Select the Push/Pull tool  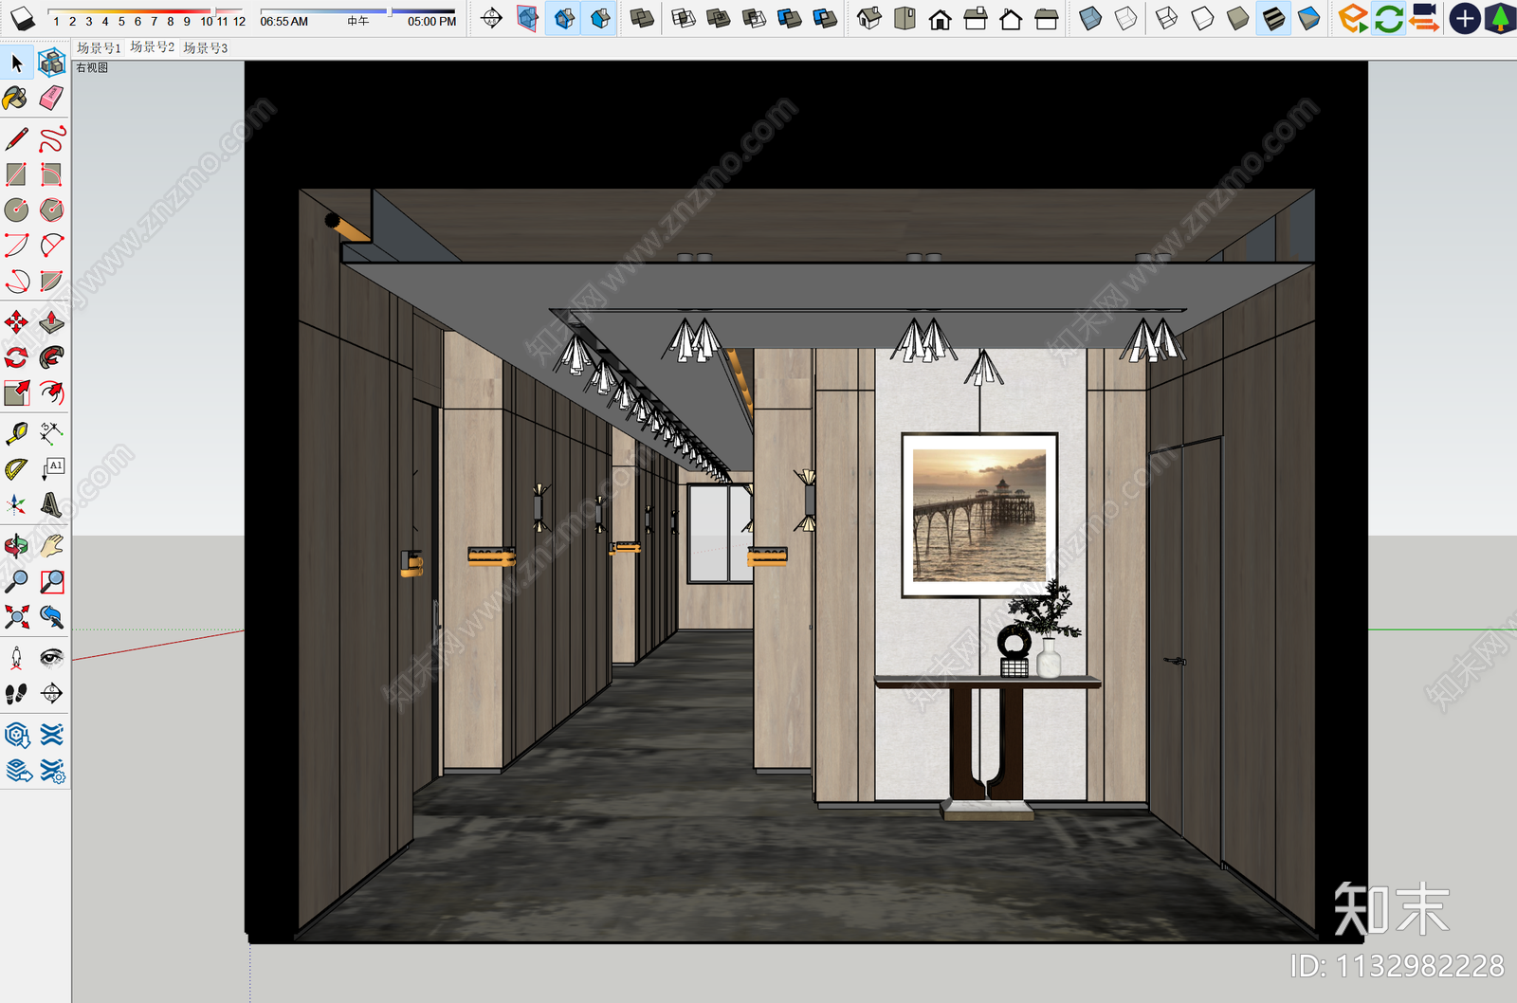point(51,322)
